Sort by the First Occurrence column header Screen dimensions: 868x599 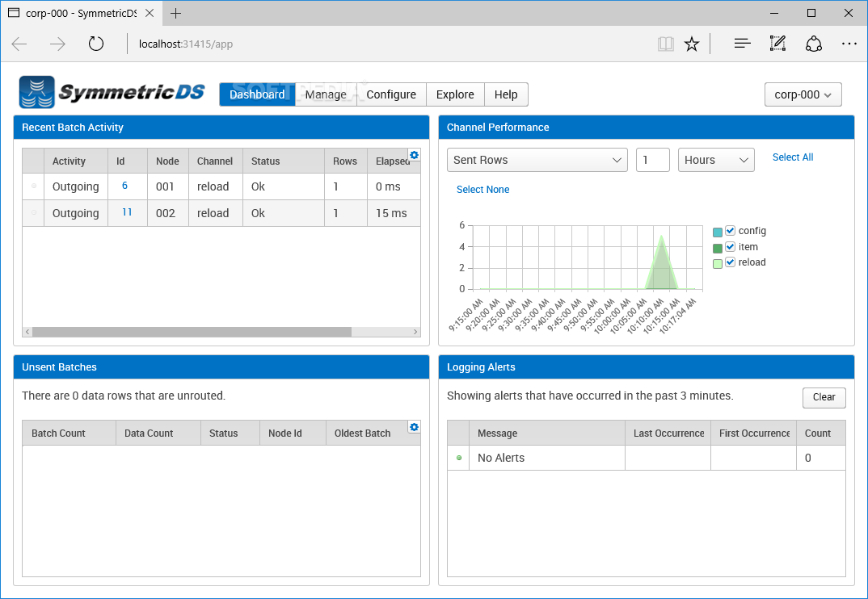tap(754, 433)
